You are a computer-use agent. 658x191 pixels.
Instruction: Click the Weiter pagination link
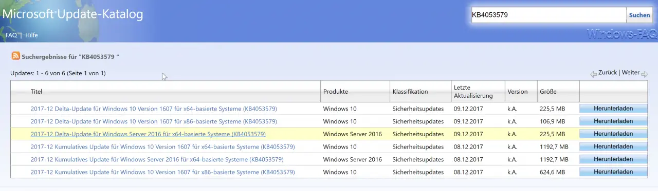click(630, 73)
